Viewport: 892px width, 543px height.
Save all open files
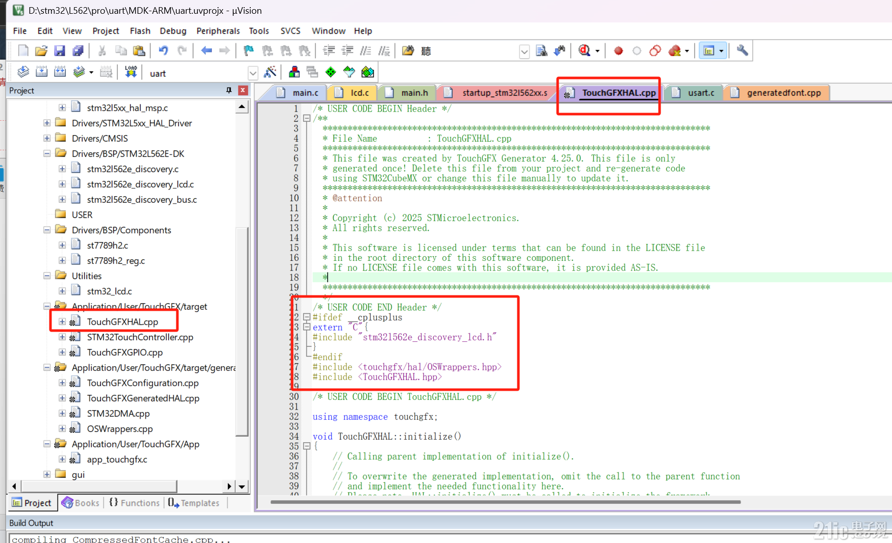point(78,50)
